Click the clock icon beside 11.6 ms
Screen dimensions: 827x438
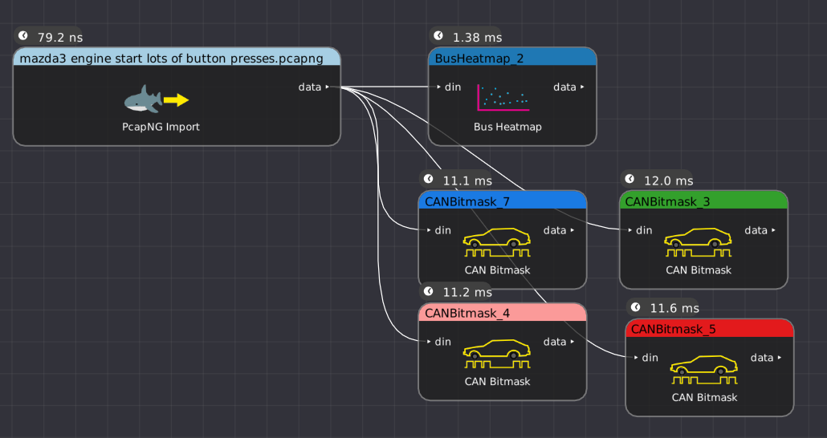[636, 306]
